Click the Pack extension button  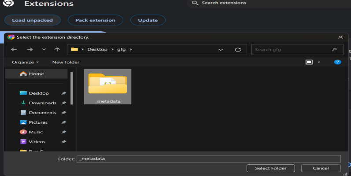(x=96, y=20)
